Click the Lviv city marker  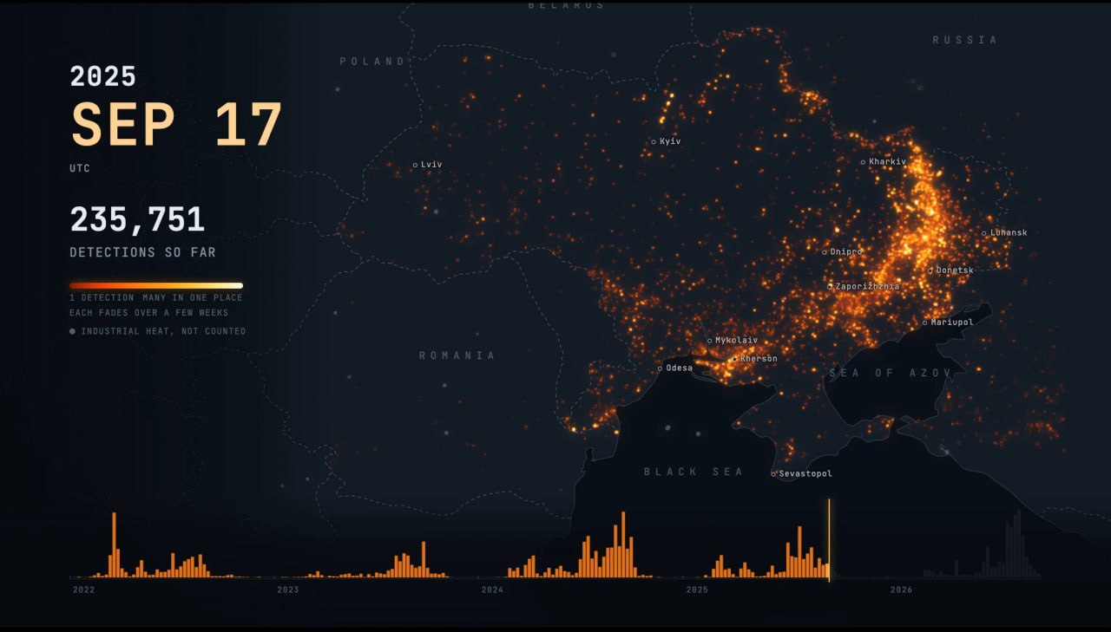pos(415,165)
